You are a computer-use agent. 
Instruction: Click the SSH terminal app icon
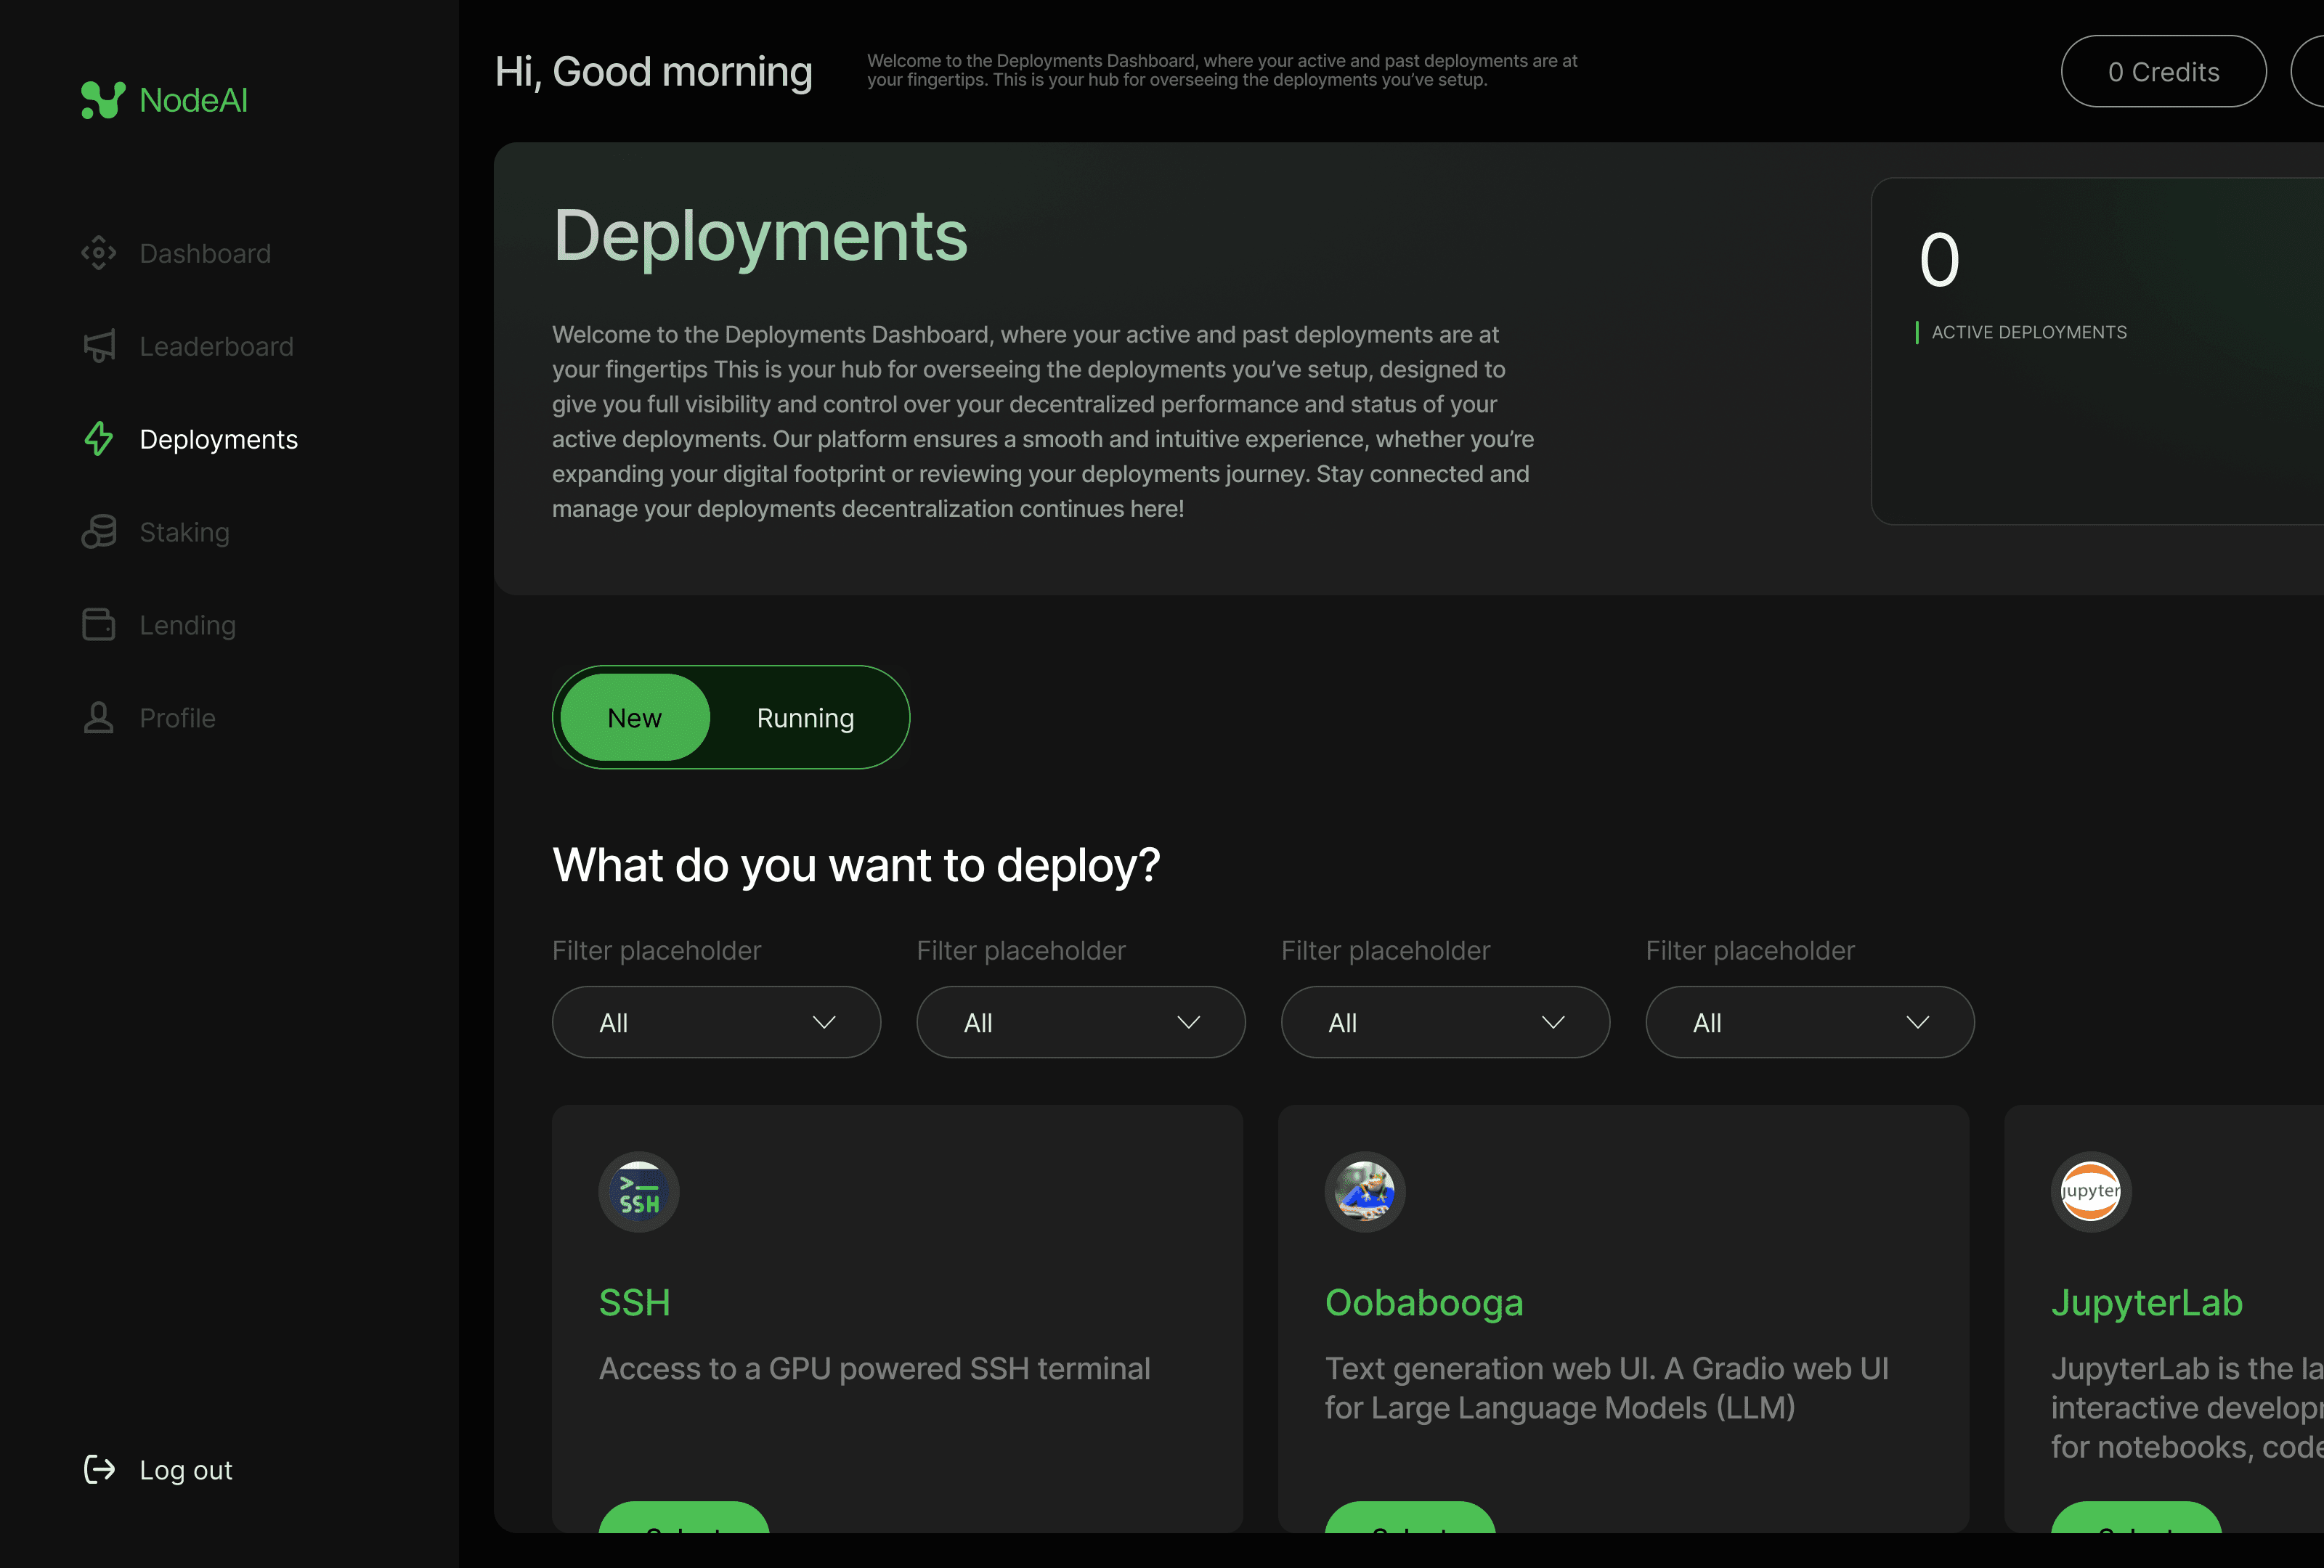point(638,1191)
